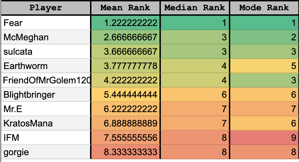Select the McMeghan player cell
This screenshot has width=299, height=162.
click(x=46, y=37)
